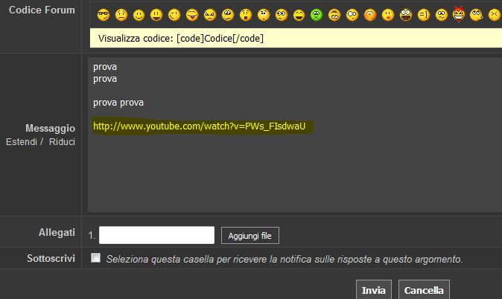Insert the sunglasses cool emoticon

point(104,15)
